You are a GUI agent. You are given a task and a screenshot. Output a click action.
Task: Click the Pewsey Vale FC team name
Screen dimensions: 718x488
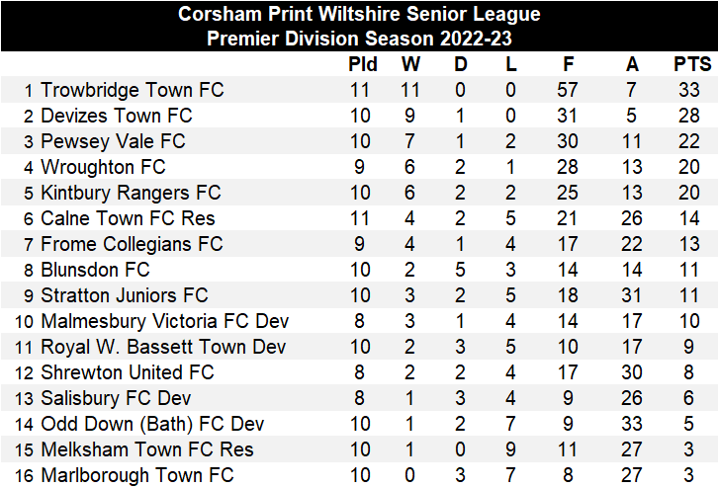(113, 141)
